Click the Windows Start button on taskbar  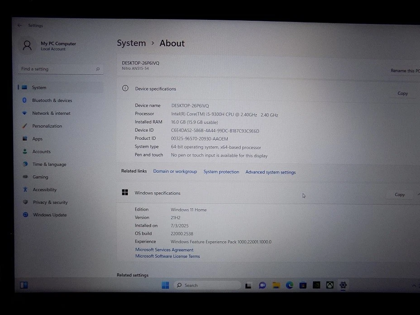[165, 285]
